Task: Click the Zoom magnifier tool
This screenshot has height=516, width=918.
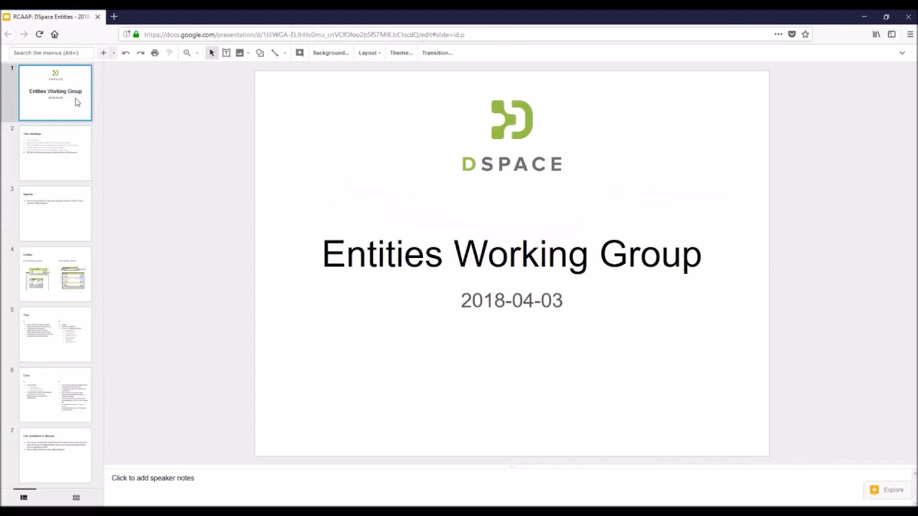Action: tap(187, 53)
